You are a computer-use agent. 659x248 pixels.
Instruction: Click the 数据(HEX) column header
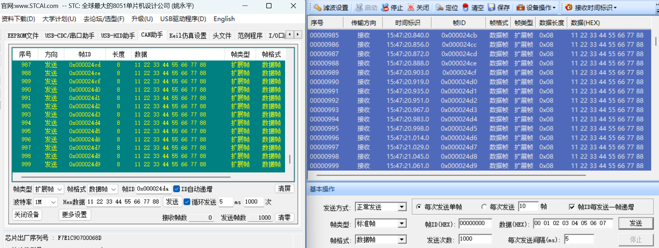(x=609, y=23)
